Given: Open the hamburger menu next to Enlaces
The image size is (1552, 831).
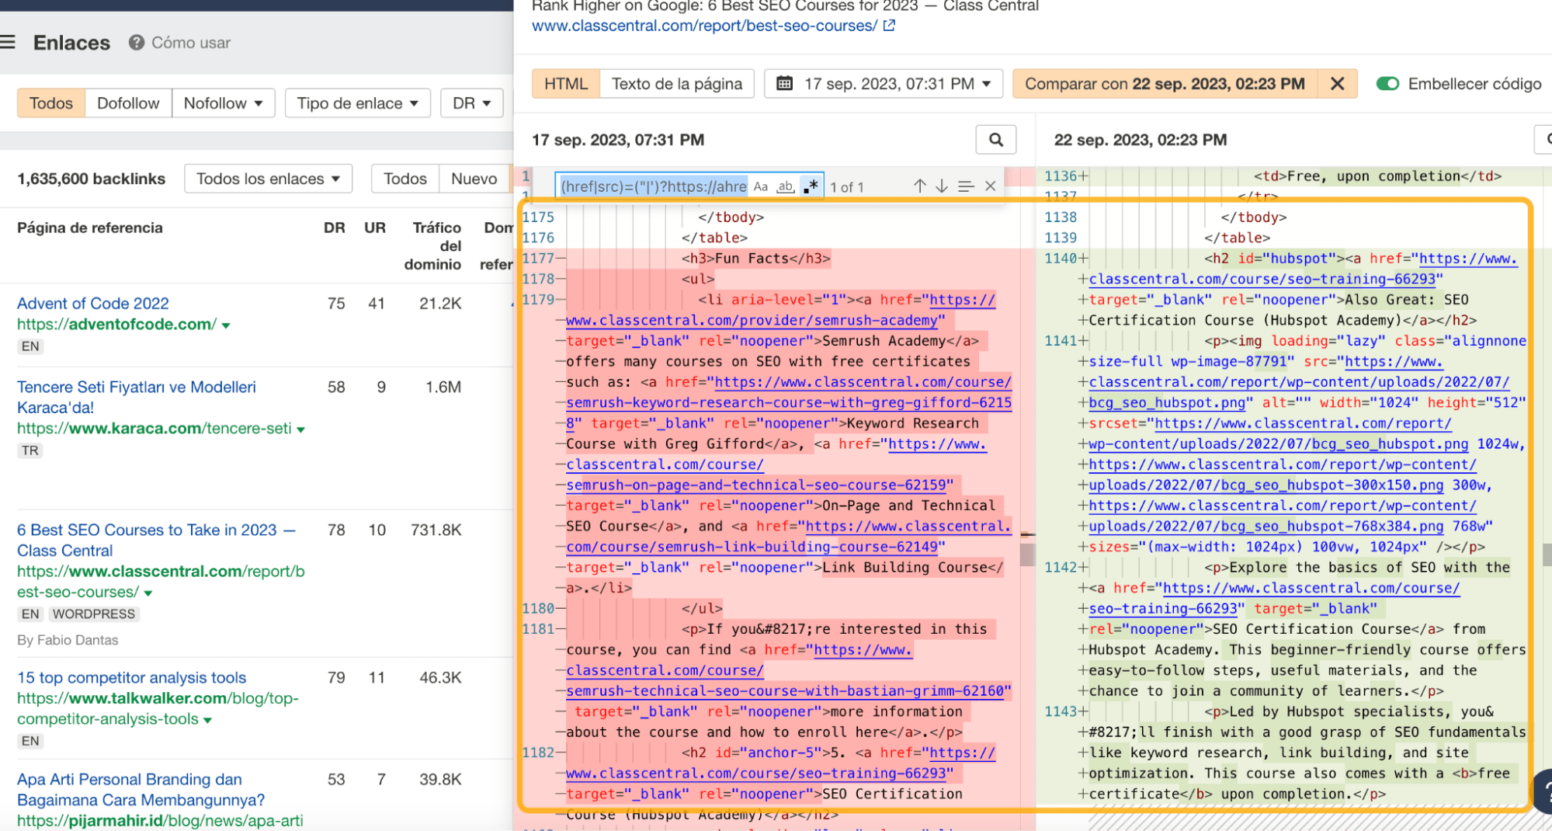Looking at the screenshot, I should pos(8,42).
